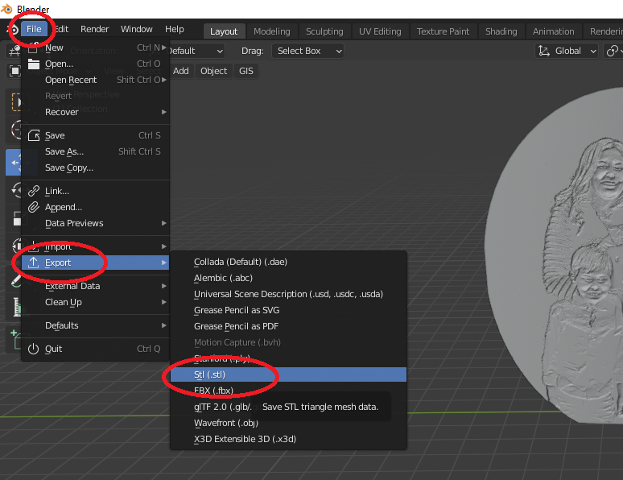623x480 pixels.
Task: Open the Help menu
Action: coord(175,29)
